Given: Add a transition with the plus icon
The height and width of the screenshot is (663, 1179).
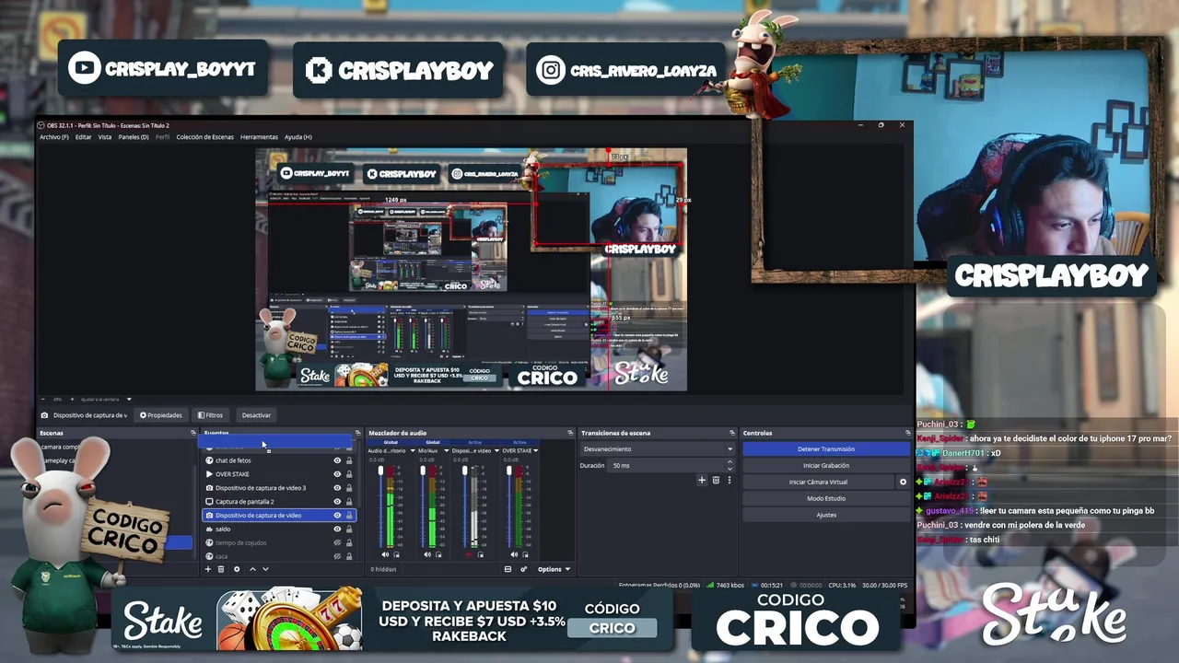Looking at the screenshot, I should tap(702, 480).
